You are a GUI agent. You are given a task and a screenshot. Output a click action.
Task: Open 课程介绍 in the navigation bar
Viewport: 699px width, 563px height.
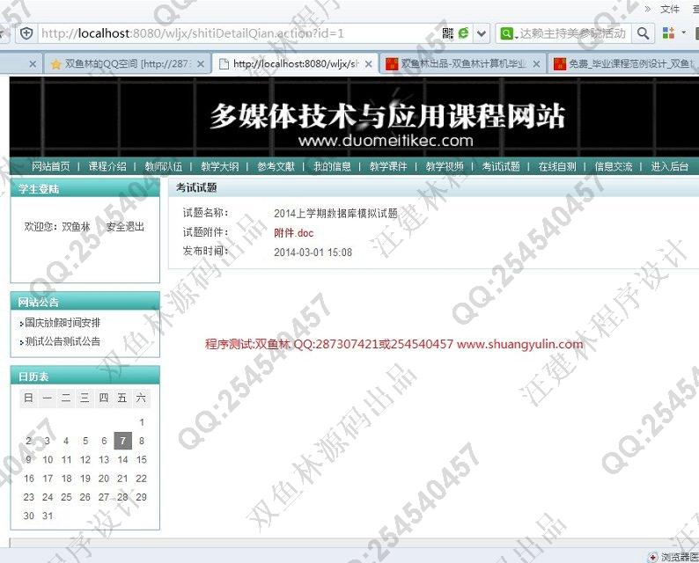point(107,166)
